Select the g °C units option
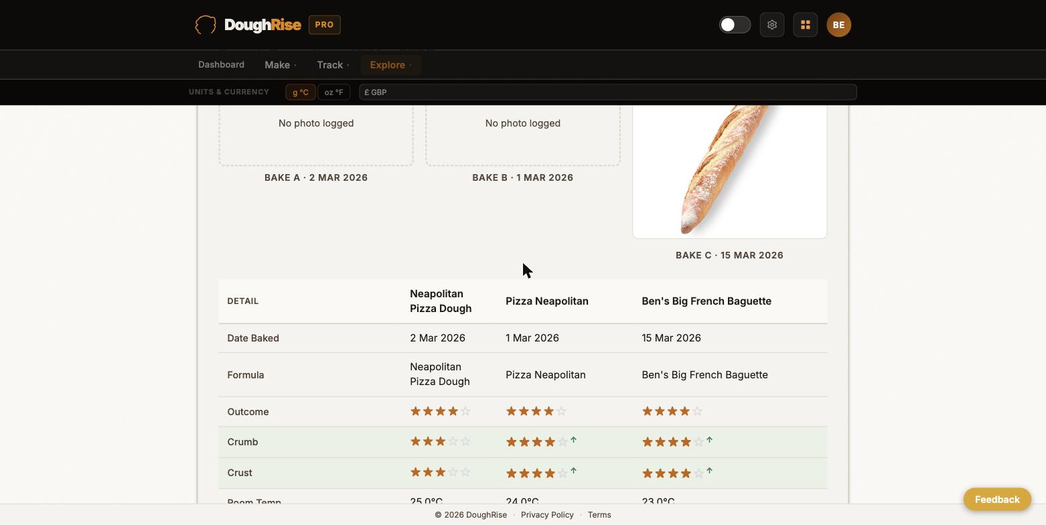The height and width of the screenshot is (525, 1046). (301, 92)
